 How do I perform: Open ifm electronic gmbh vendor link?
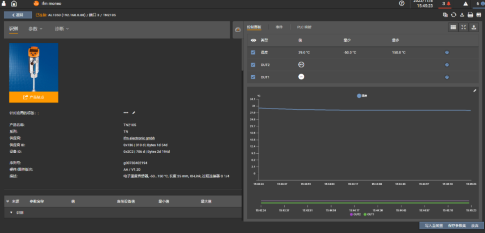coord(139,138)
